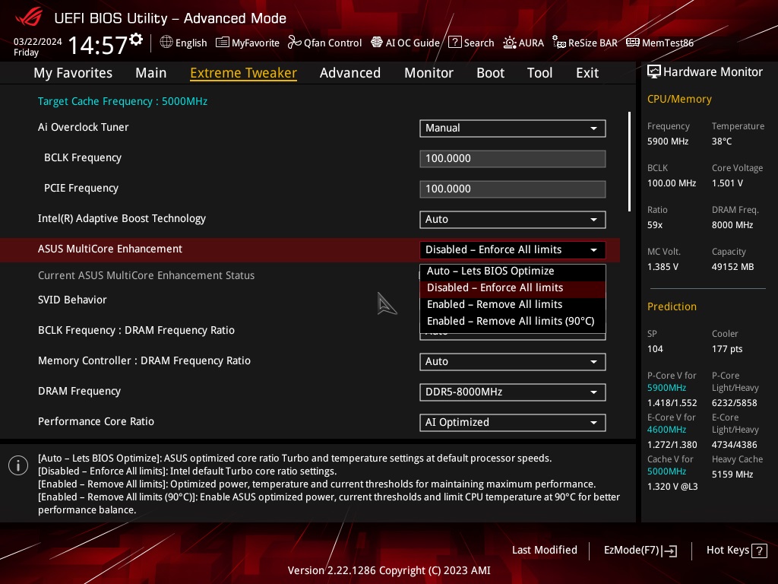This screenshot has height=584, width=778.
Task: Click the 03/22/2024 date
Action: [x=38, y=42]
